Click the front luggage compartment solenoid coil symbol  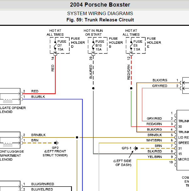pos(8,144)
